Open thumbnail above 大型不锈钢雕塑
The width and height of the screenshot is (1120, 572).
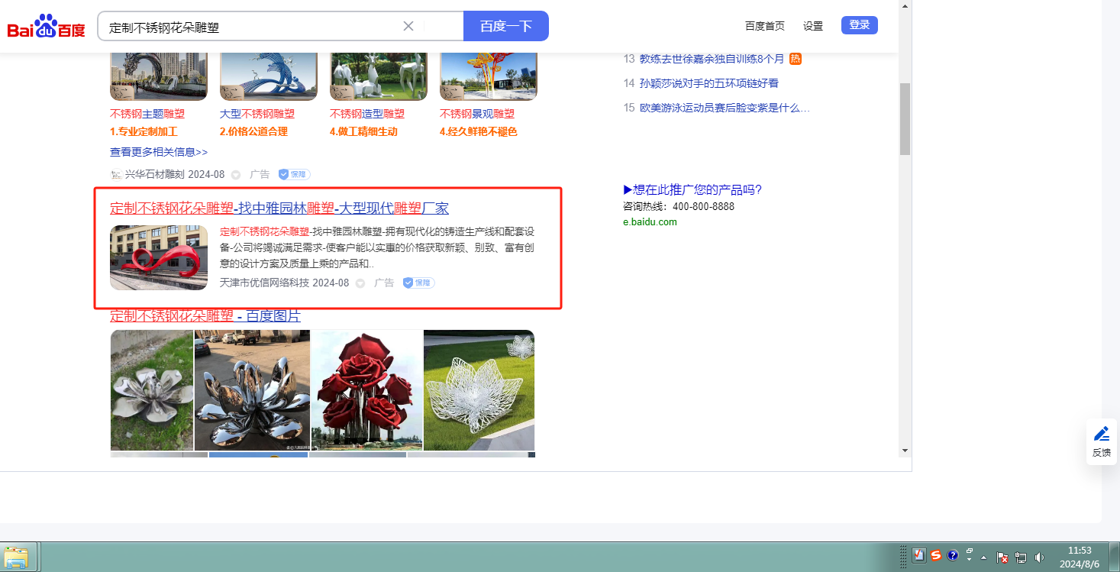click(x=269, y=76)
